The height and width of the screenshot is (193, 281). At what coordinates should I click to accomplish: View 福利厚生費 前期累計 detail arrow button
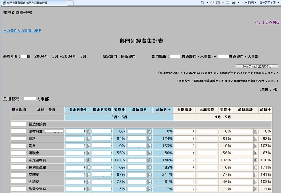pos(256,168)
